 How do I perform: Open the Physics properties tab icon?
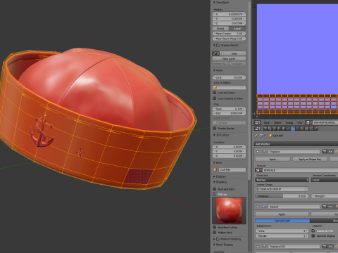click(x=315, y=129)
